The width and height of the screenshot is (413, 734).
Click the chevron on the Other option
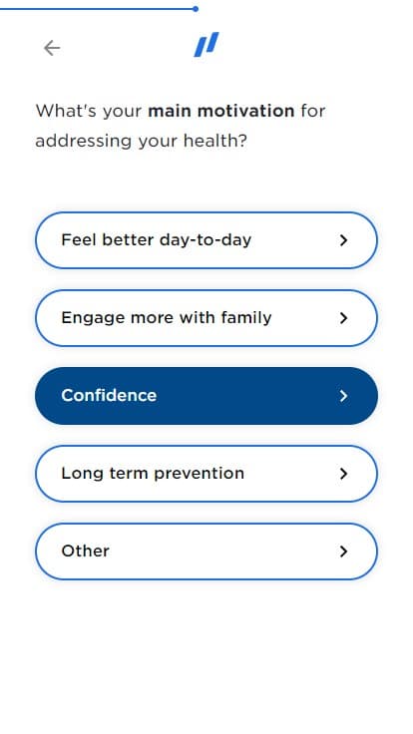click(344, 550)
